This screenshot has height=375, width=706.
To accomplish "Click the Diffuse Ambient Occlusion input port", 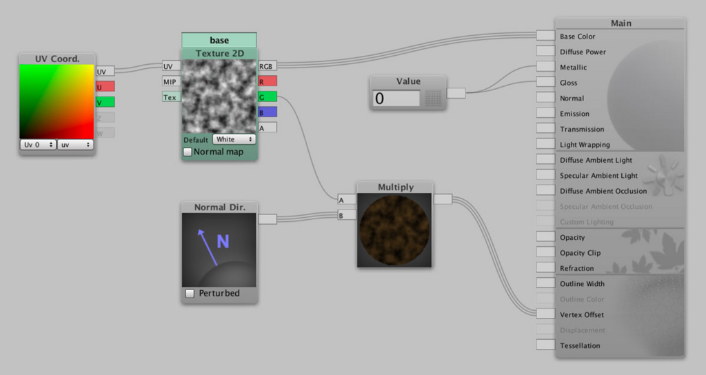I will [x=545, y=190].
